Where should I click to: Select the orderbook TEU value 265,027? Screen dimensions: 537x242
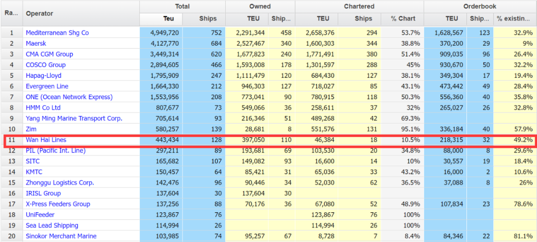pyautogui.click(x=451, y=108)
